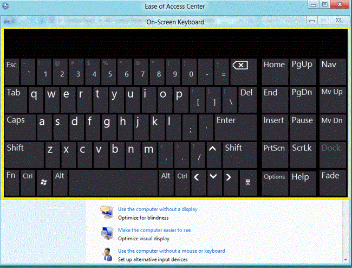The width and height of the screenshot is (352, 268).
Task: Click the On-Screen Keyboard title bar icon
Action: click(x=8, y=22)
